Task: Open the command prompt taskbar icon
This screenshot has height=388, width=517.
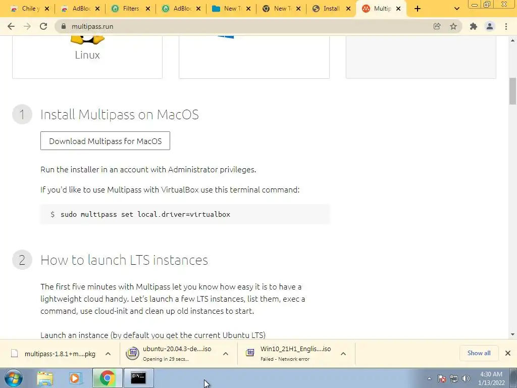Action: tap(138, 378)
